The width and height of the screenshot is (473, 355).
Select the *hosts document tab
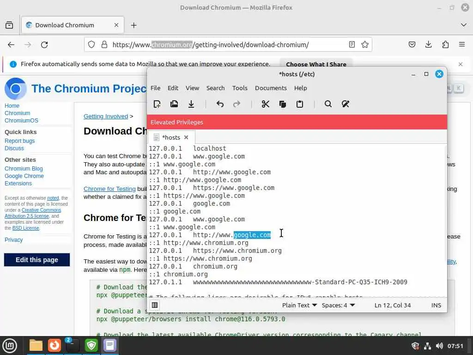click(171, 137)
